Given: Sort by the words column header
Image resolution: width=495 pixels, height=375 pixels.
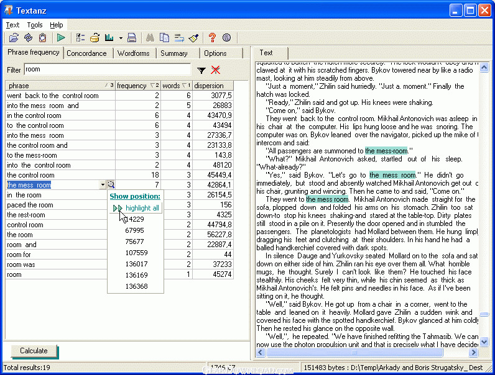Looking at the screenshot, I should click(176, 86).
